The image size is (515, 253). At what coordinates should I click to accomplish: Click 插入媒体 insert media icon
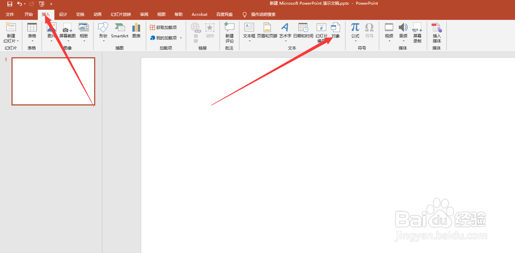tap(437, 33)
